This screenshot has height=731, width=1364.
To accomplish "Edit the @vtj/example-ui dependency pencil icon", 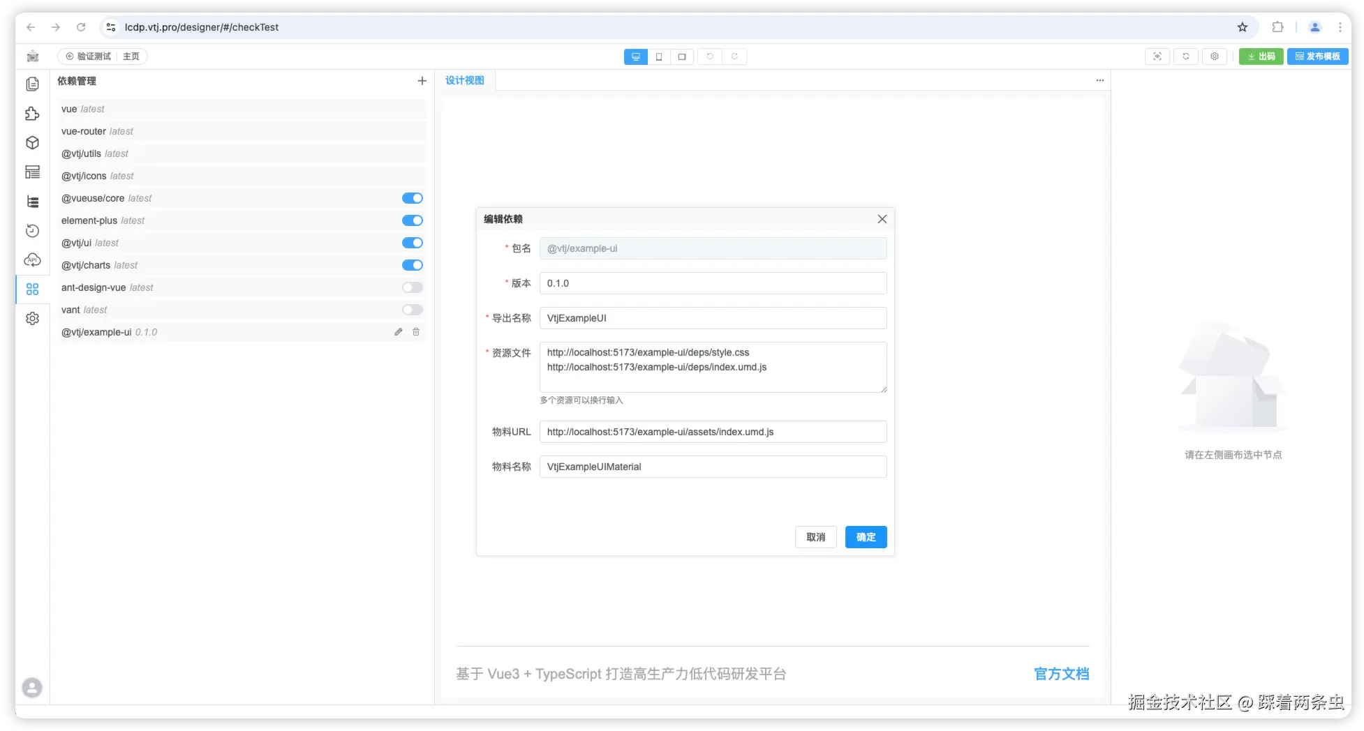I will tap(399, 332).
